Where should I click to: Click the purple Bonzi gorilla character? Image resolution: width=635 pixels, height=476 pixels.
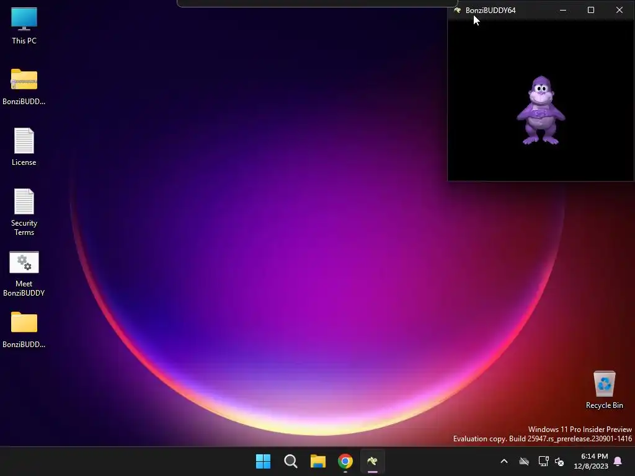click(x=541, y=110)
